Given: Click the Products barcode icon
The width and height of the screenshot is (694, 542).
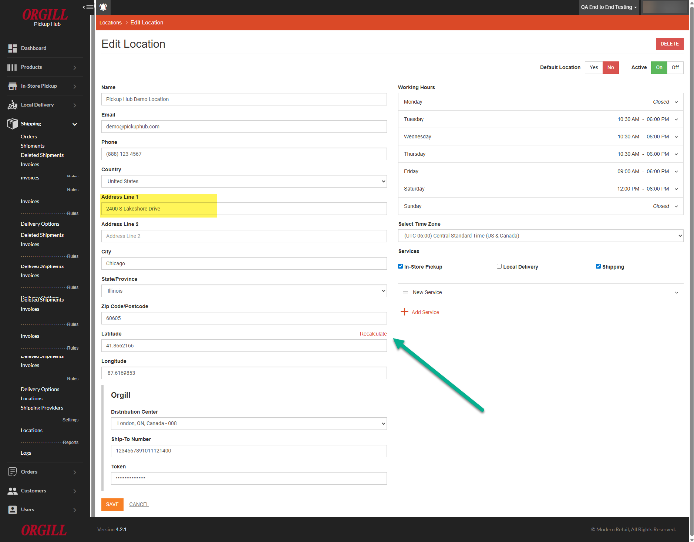Looking at the screenshot, I should pyautogui.click(x=12, y=67).
